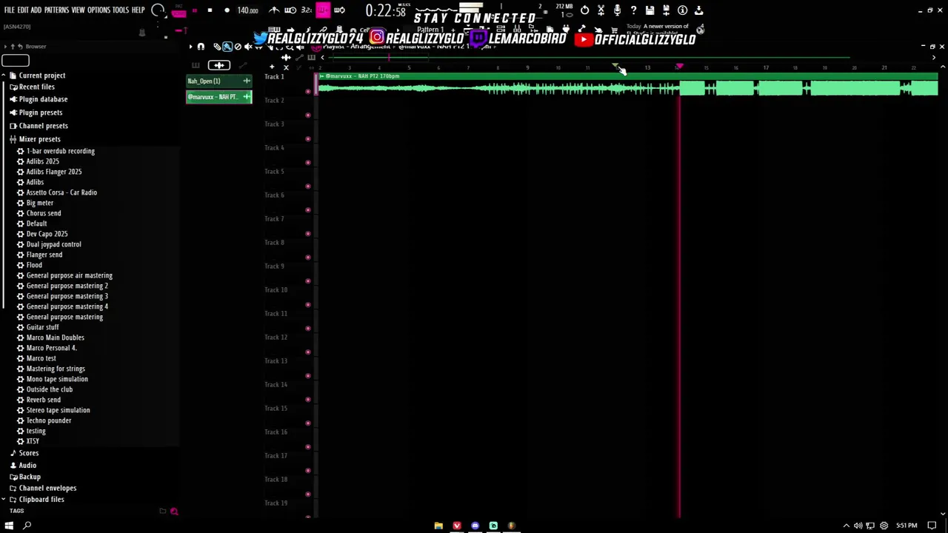Screen dimensions: 948x533
Task: Select the delete tool in playlist toolbar
Action: 238,47
